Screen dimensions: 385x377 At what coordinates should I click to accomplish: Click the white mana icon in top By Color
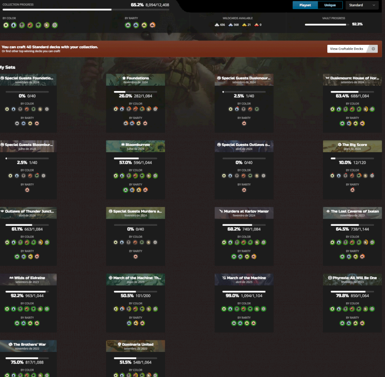[6, 25]
